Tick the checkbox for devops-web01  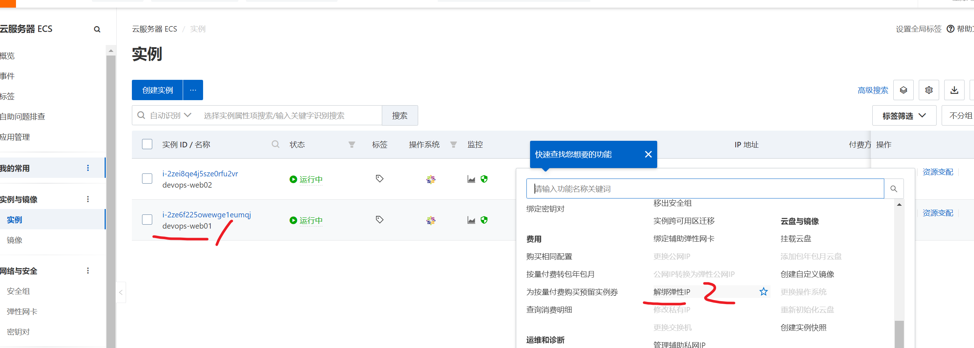click(x=147, y=220)
